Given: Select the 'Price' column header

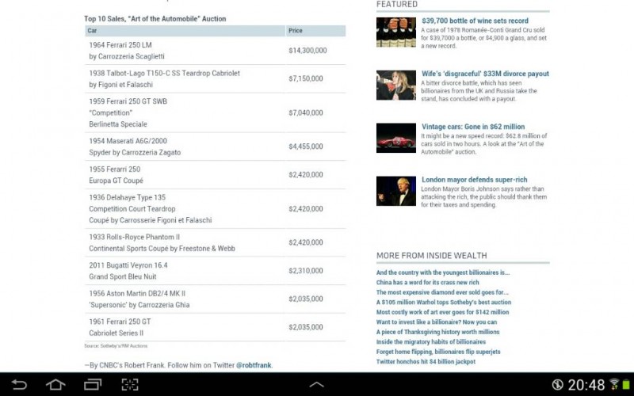Looking at the screenshot, I should [x=315, y=31].
